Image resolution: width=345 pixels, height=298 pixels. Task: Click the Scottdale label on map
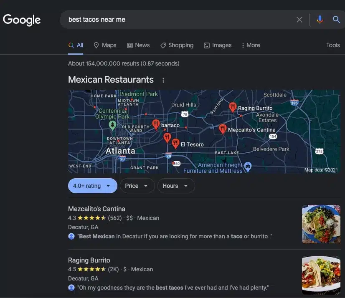(275, 95)
